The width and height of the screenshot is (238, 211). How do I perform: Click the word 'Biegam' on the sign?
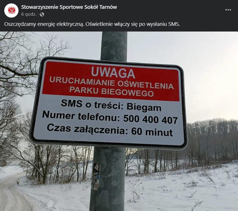[144, 107]
